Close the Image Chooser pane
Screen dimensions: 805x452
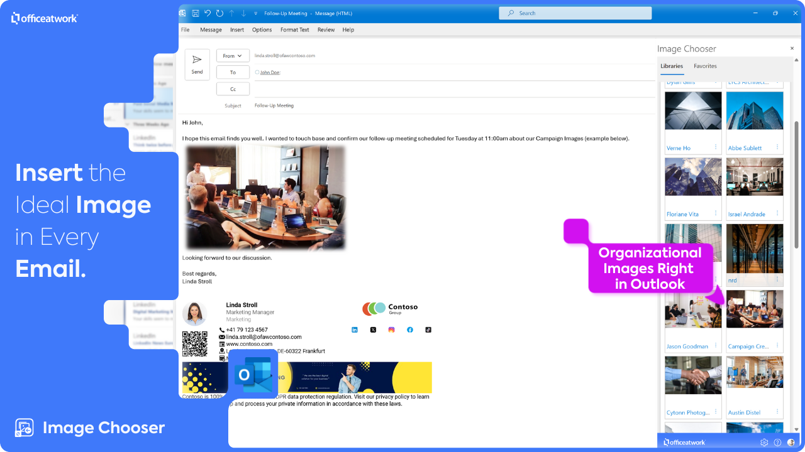[x=792, y=48]
